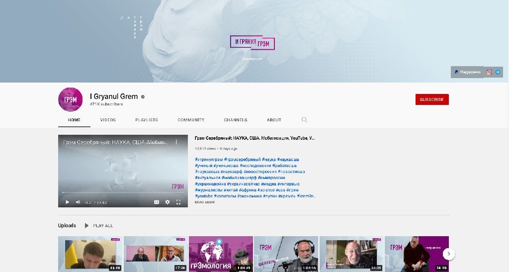Open the upload thumbnail with duration 58:20
Viewport: 509px width, 272px height.
(417, 254)
